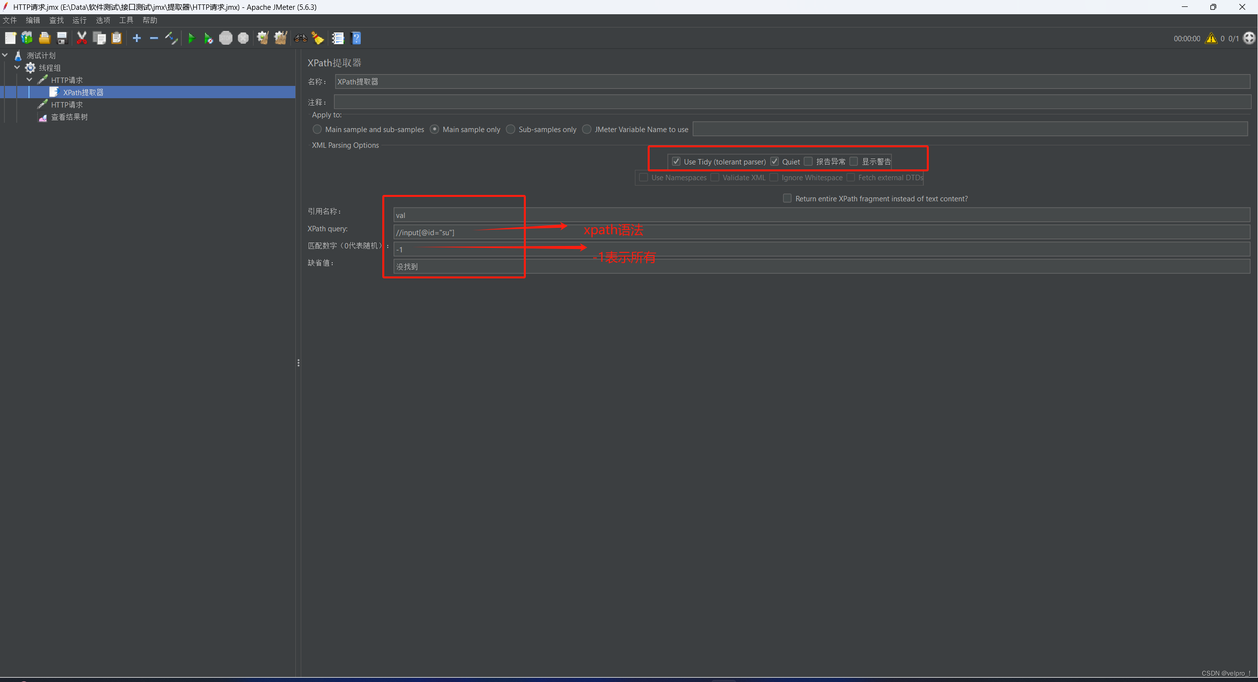Viewport: 1258px width, 682px height.
Task: Open the 运行 menu
Action: pyautogui.click(x=79, y=20)
